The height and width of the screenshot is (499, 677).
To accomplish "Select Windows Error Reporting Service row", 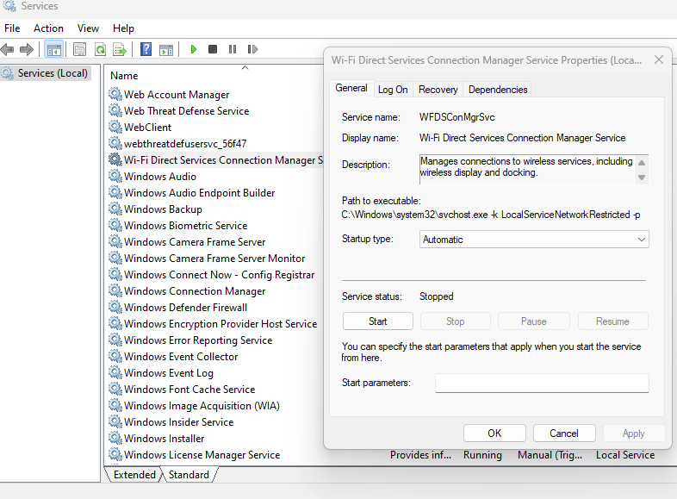I will (x=198, y=340).
